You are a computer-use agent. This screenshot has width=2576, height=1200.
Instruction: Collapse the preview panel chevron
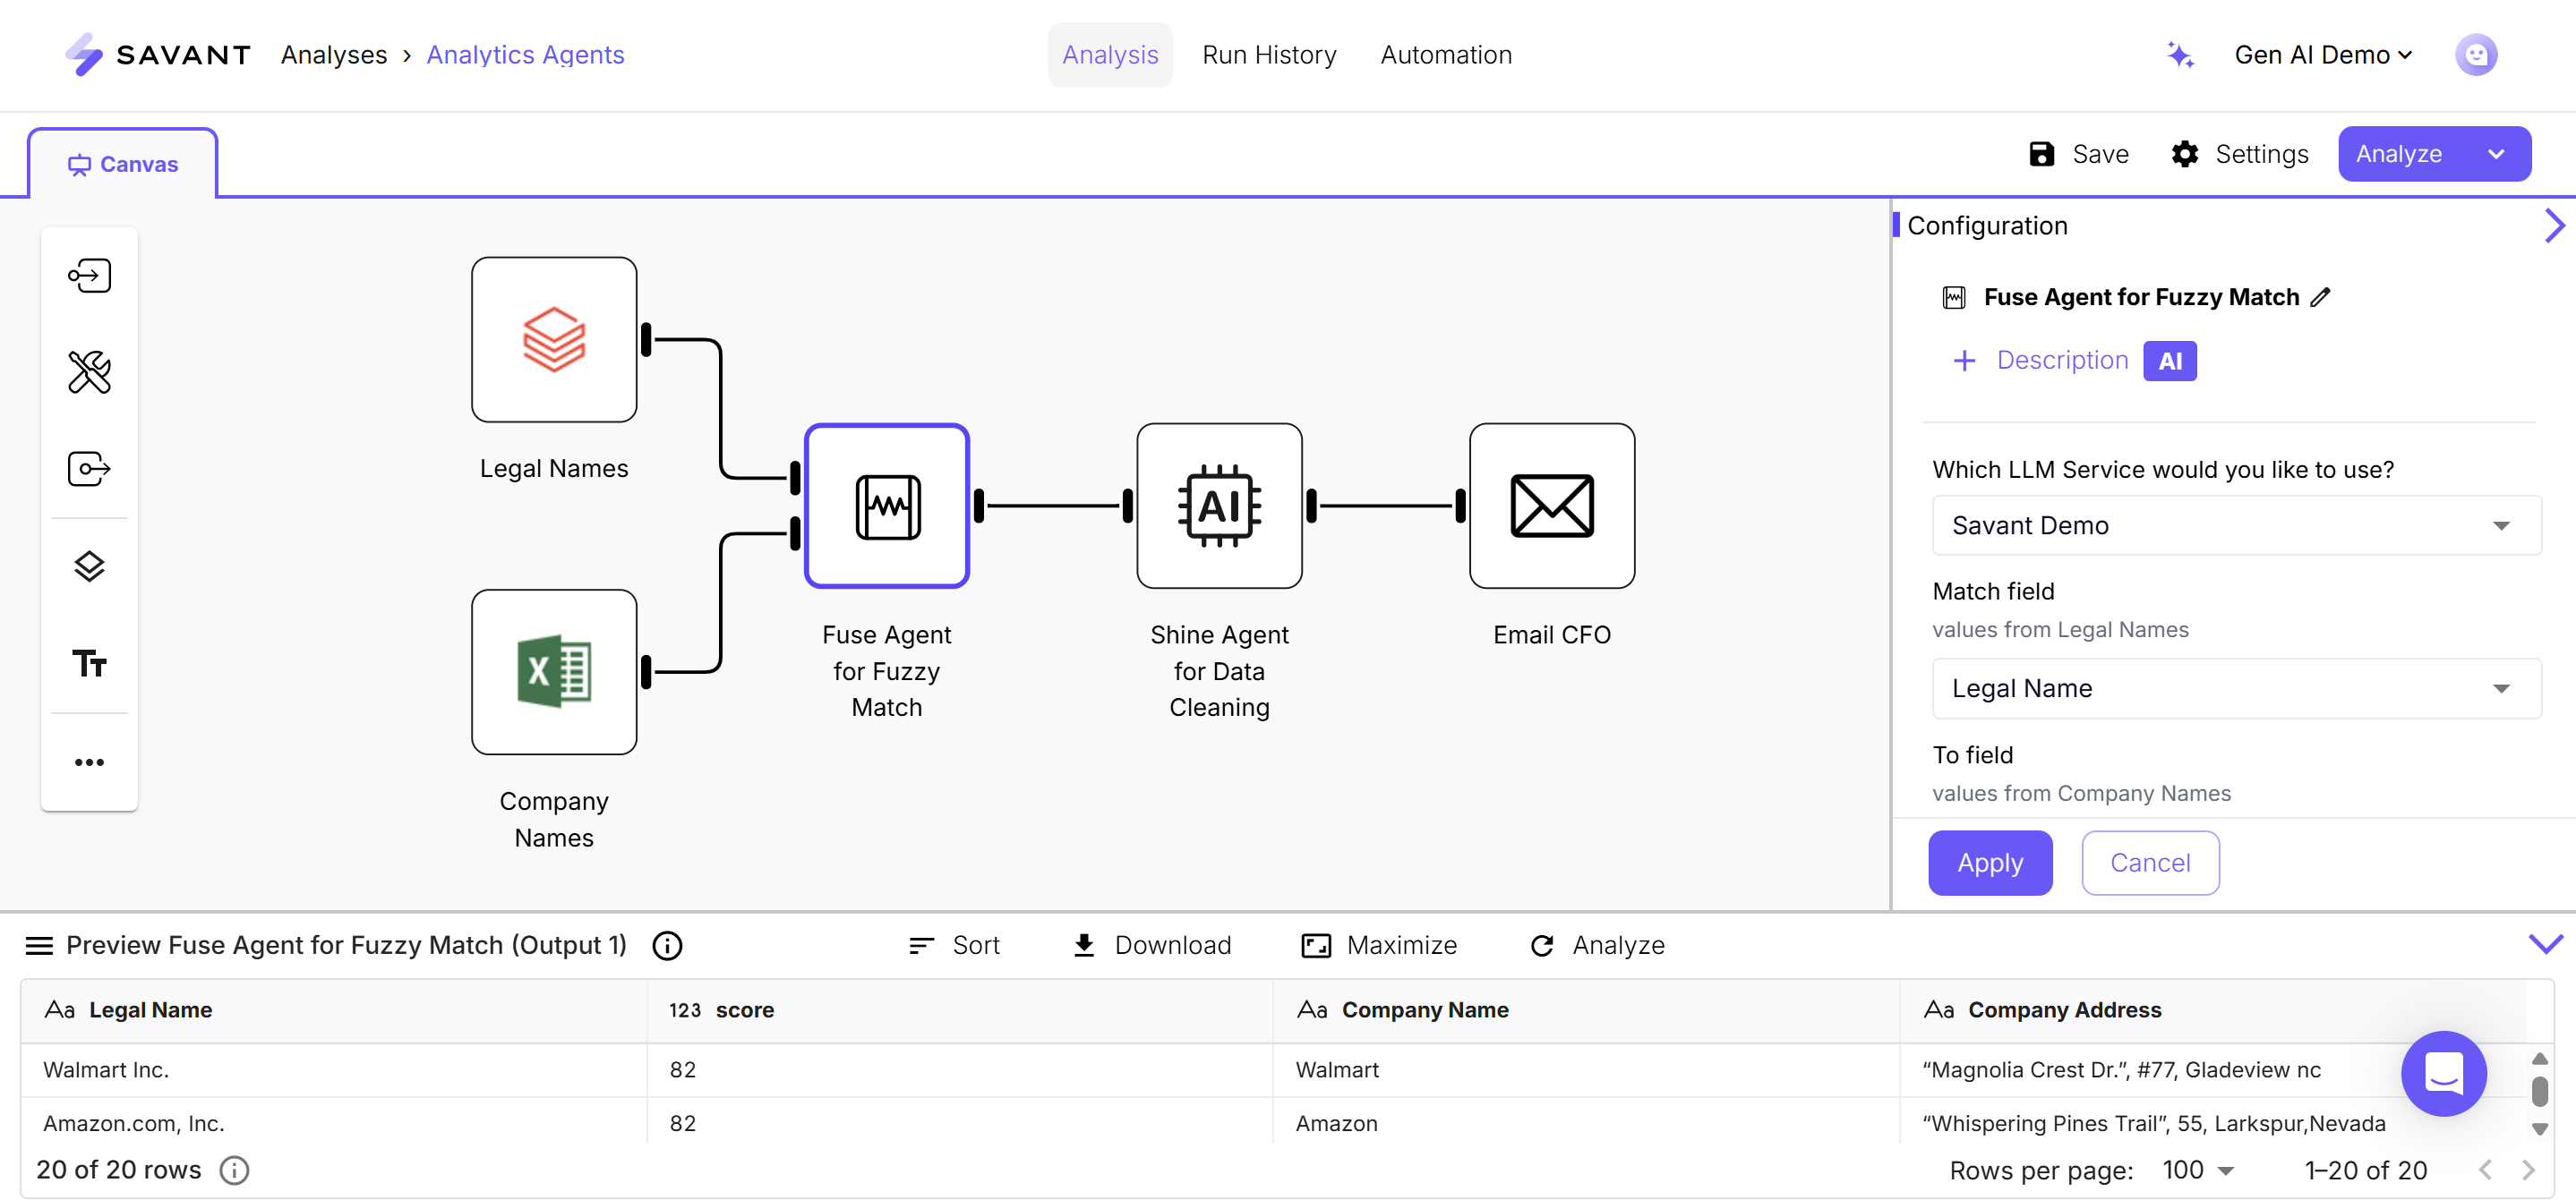[2545, 944]
